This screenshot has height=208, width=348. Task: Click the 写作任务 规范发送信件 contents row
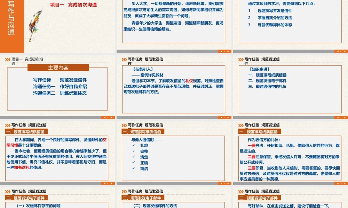pyautogui.click(x=60, y=80)
